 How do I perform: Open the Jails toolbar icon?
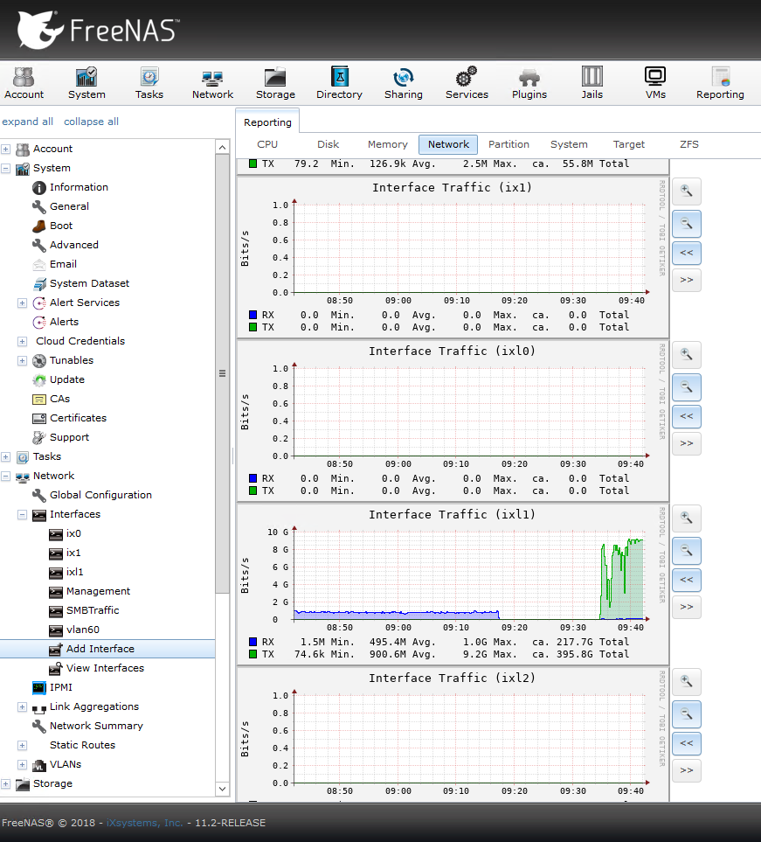592,83
